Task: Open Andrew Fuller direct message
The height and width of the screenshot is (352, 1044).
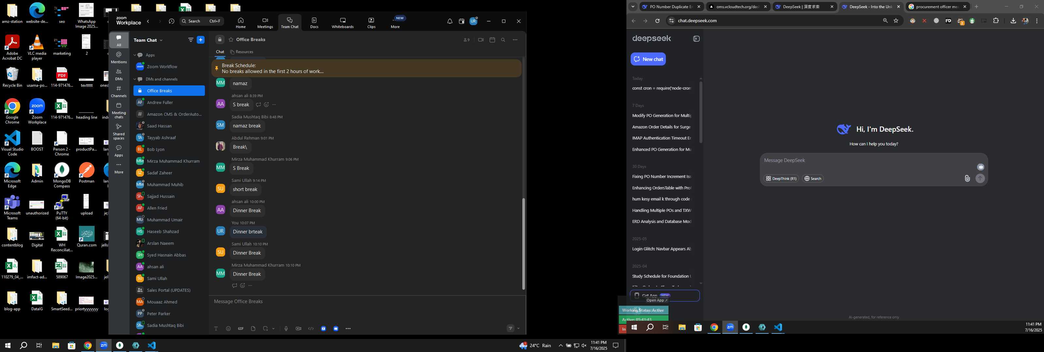Action: (x=169, y=102)
